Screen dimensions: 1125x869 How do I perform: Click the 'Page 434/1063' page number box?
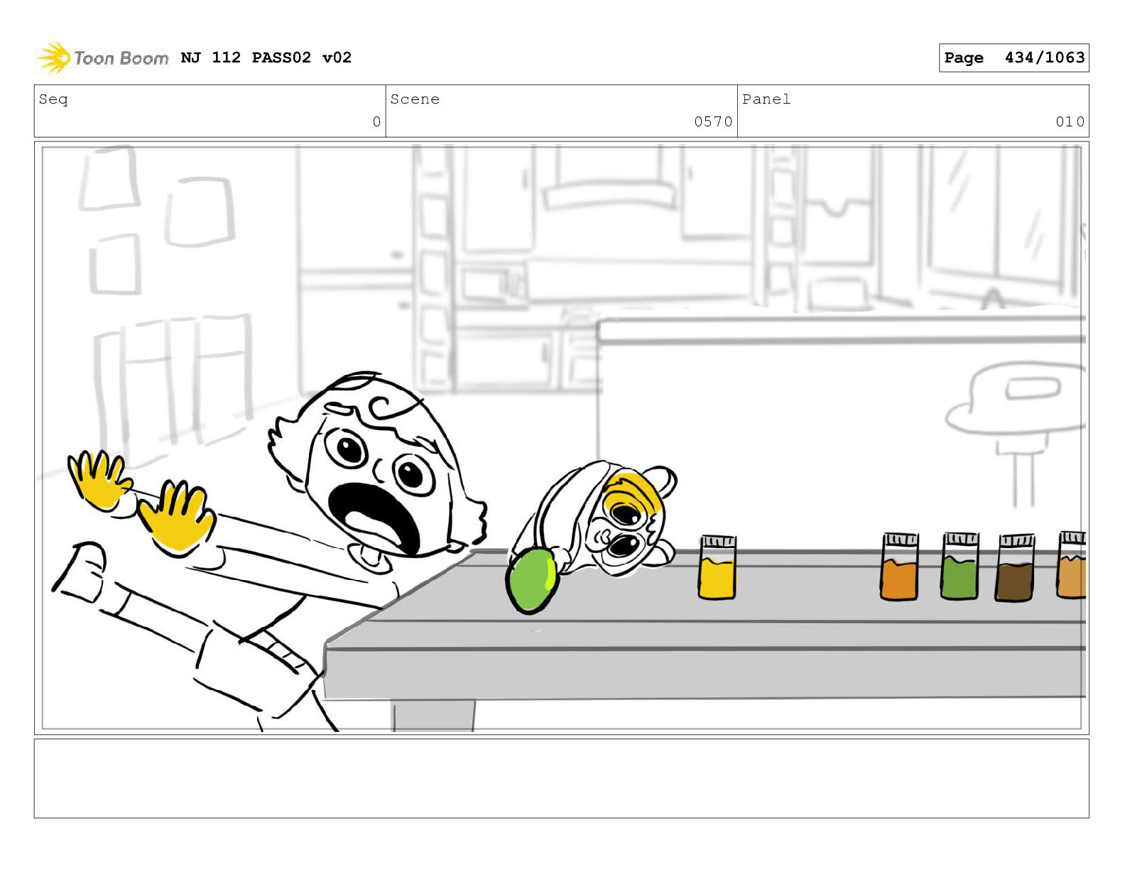1013,58
